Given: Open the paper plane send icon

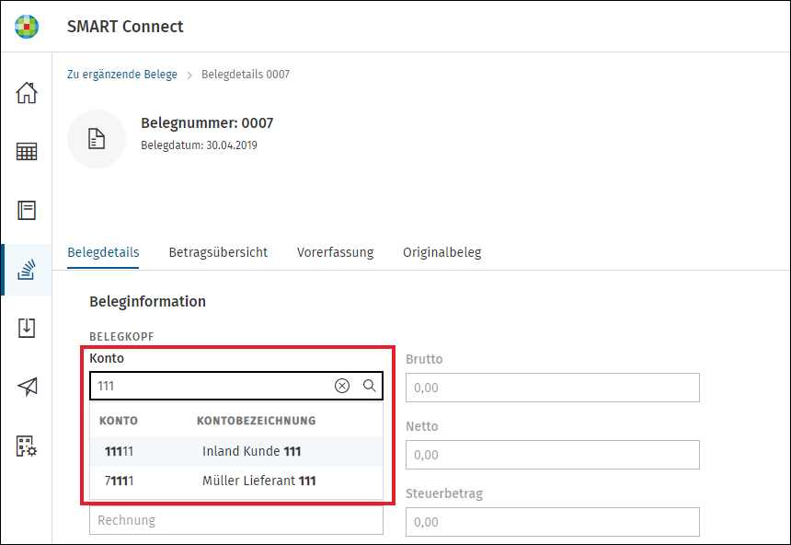Looking at the screenshot, I should click(28, 387).
